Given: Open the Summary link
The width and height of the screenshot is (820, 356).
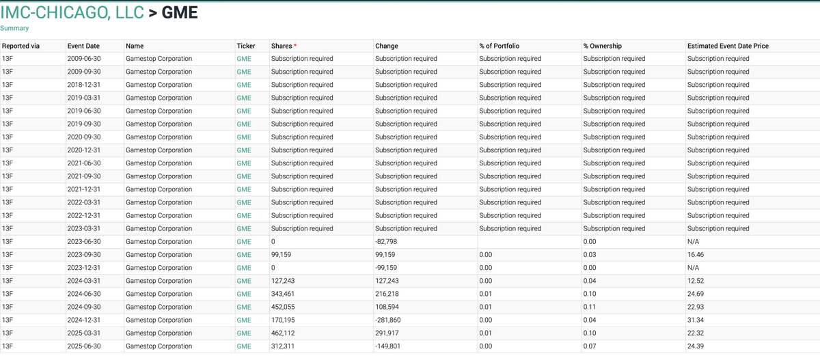Looking at the screenshot, I should pos(14,28).
